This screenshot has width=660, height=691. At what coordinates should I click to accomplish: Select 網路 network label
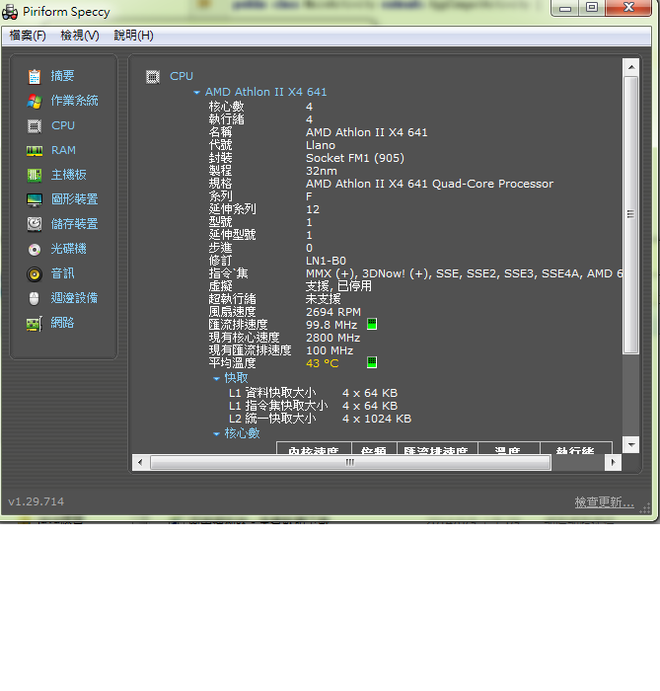click(62, 323)
